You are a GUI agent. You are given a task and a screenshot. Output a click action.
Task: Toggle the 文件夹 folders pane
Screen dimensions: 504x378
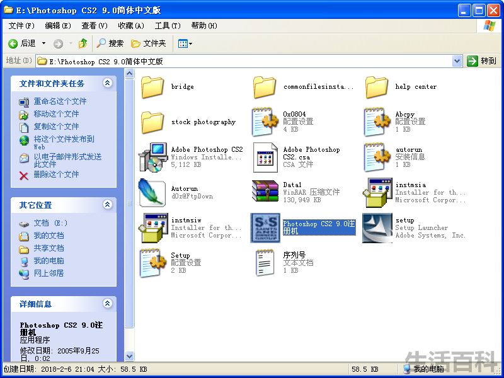tap(149, 43)
